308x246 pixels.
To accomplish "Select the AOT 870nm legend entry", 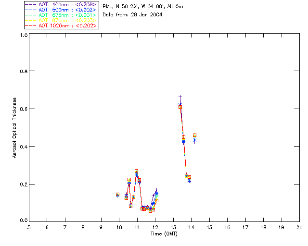I will [61, 20].
